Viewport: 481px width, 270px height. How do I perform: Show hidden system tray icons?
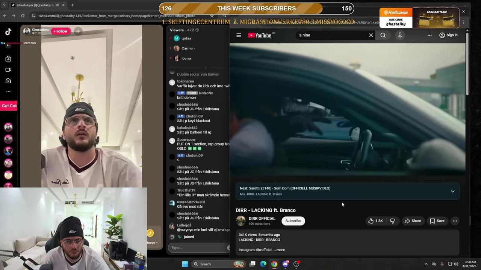tap(426, 264)
